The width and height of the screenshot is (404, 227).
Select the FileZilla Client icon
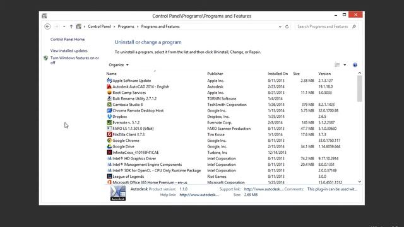click(x=109, y=134)
